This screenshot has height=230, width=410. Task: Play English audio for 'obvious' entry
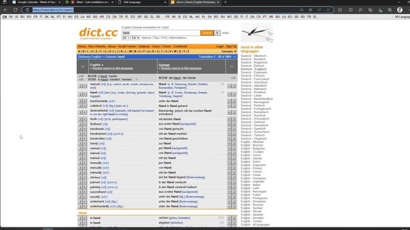(85, 178)
